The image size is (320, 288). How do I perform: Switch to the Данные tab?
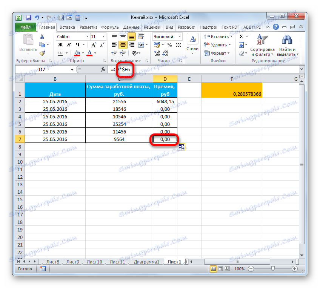click(131, 27)
